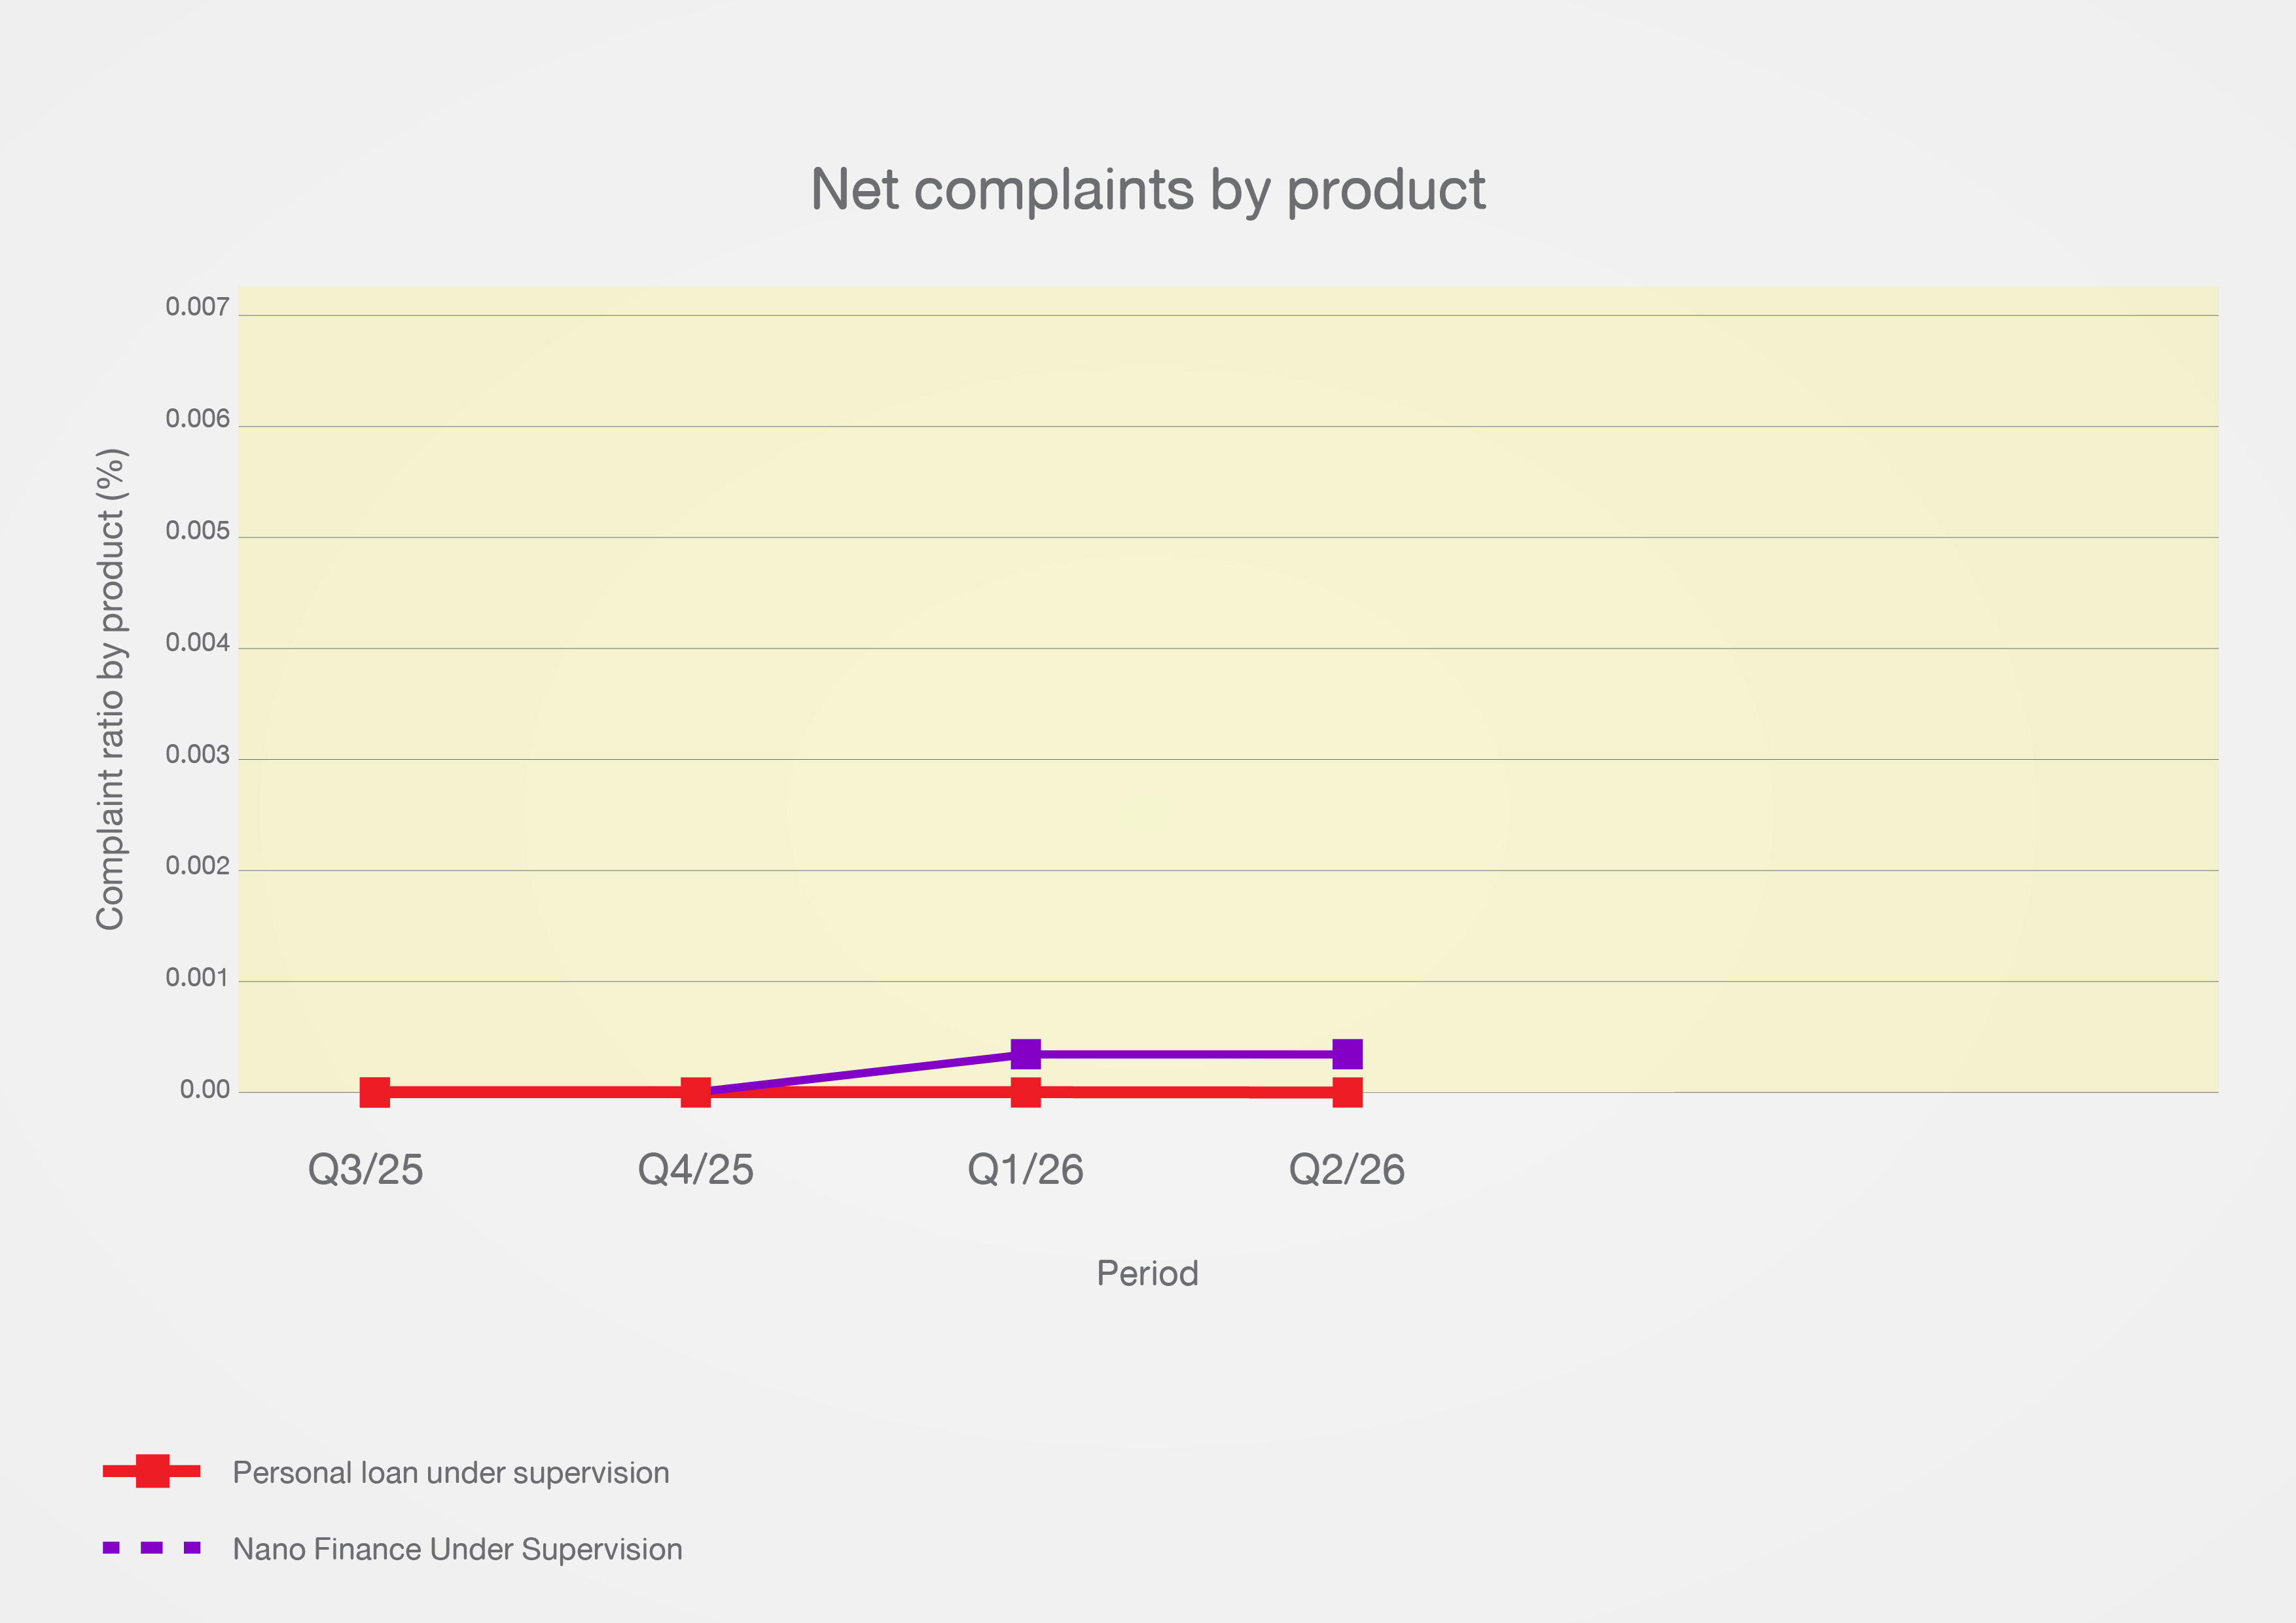Click the red Q4/25 data point marker
Screen dimensions: 2296x1623
tap(695, 1092)
